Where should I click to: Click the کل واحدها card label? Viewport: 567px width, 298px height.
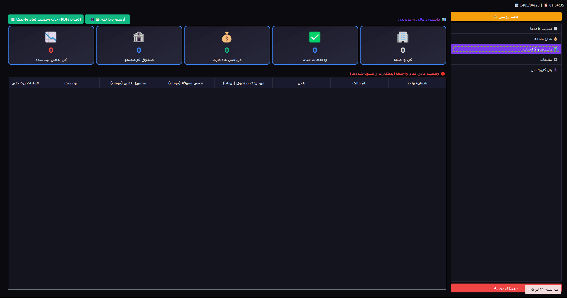click(403, 60)
